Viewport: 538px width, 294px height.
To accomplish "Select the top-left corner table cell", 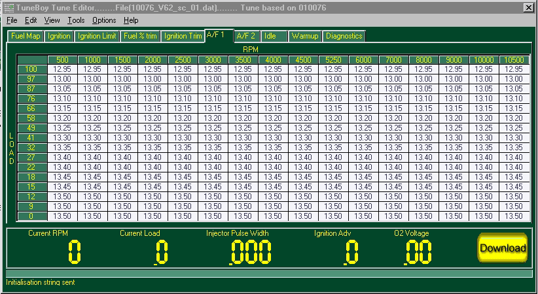I will point(32,60).
